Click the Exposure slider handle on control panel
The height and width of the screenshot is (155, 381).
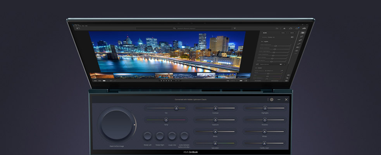click(215, 120)
